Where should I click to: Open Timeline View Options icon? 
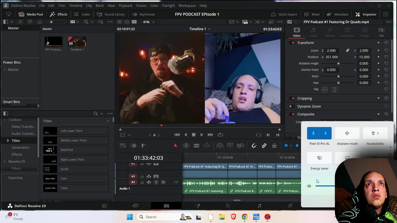click(123, 146)
